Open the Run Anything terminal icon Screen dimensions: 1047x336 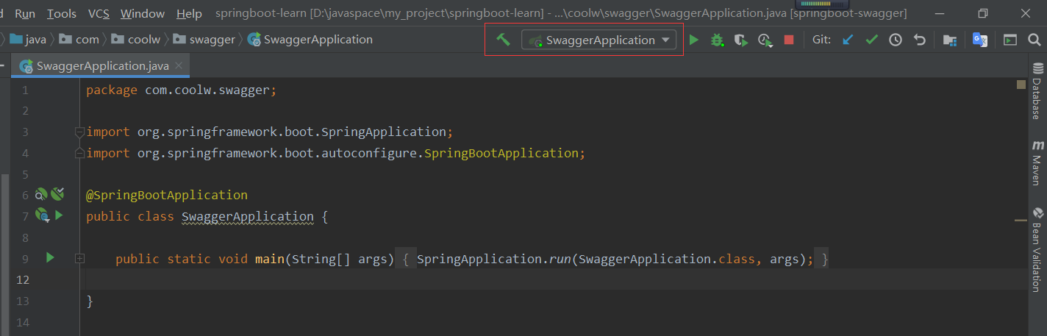click(x=1011, y=40)
